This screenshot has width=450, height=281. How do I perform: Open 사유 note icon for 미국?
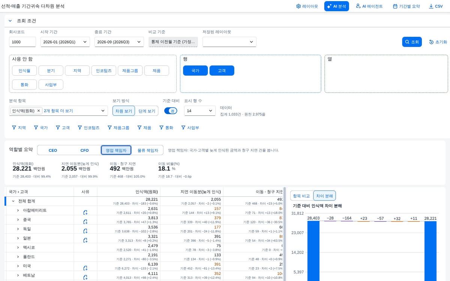tap(85, 268)
